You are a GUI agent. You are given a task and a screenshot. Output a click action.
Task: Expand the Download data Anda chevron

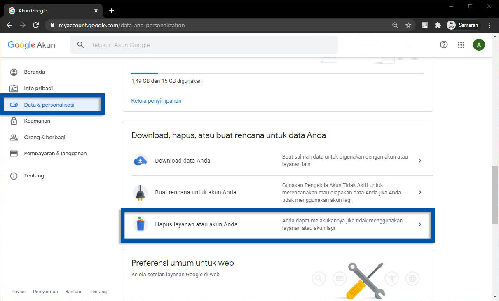point(419,161)
